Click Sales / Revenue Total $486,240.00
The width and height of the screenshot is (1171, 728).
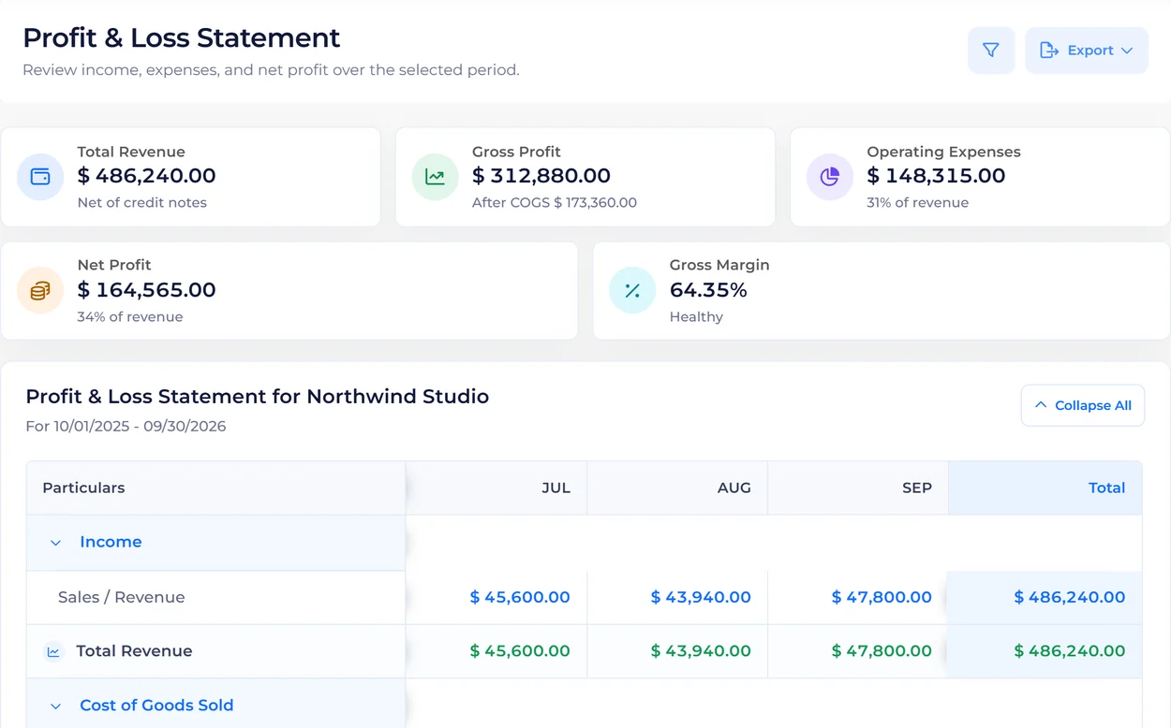[x=1070, y=597]
